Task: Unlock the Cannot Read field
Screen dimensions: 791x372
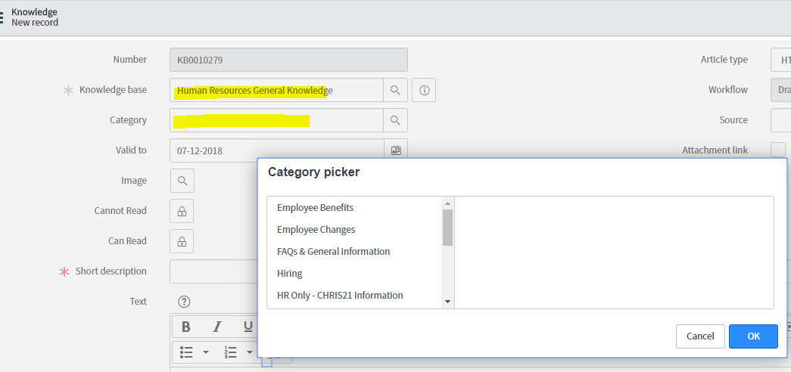Action: tap(182, 211)
